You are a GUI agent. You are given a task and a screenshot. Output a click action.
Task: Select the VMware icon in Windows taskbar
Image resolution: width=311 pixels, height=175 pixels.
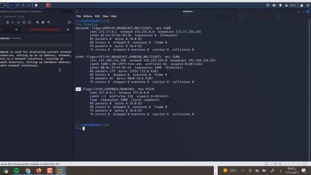(x=60, y=171)
